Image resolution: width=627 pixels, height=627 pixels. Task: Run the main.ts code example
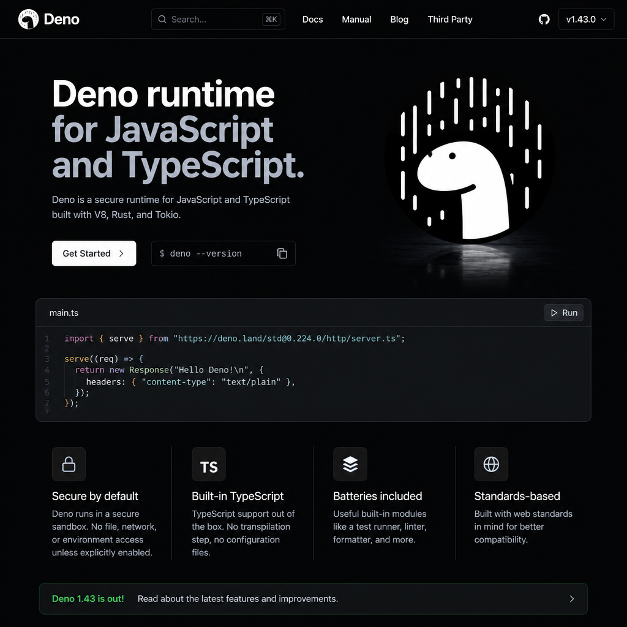[x=564, y=313]
